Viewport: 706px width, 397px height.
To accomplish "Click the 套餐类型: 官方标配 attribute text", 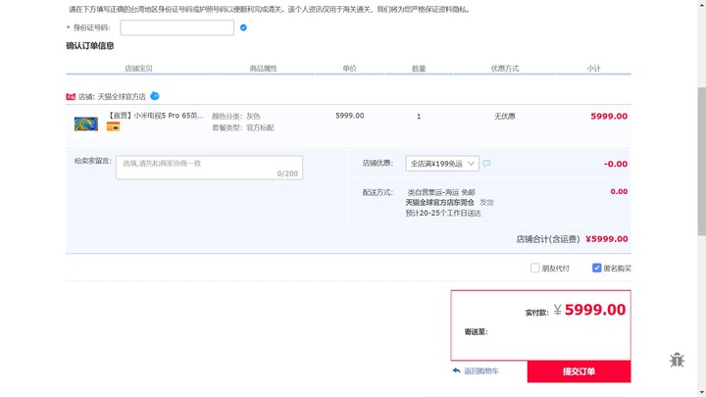I will (243, 127).
